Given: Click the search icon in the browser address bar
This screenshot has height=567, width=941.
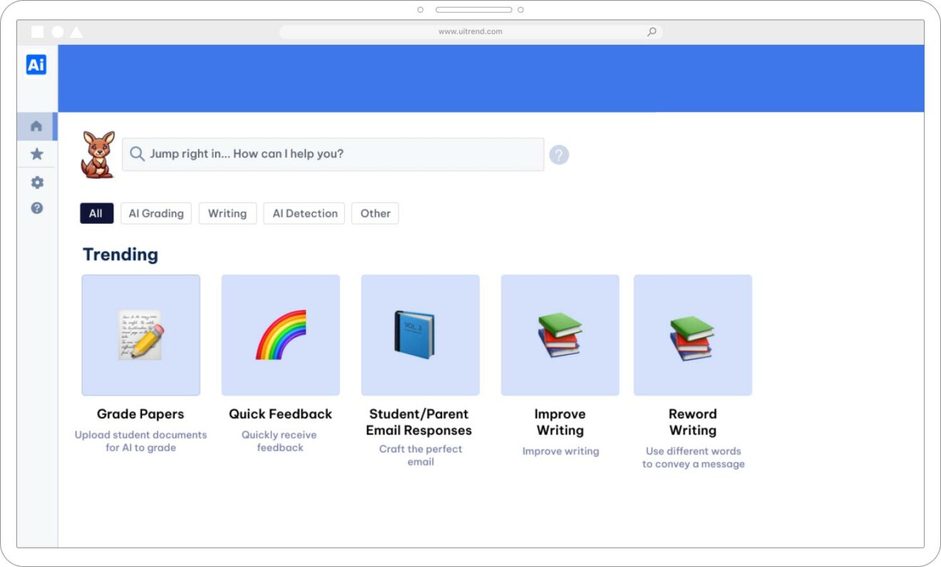Looking at the screenshot, I should (651, 31).
